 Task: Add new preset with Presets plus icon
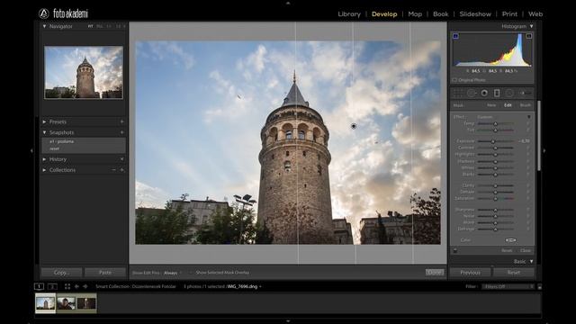point(122,121)
